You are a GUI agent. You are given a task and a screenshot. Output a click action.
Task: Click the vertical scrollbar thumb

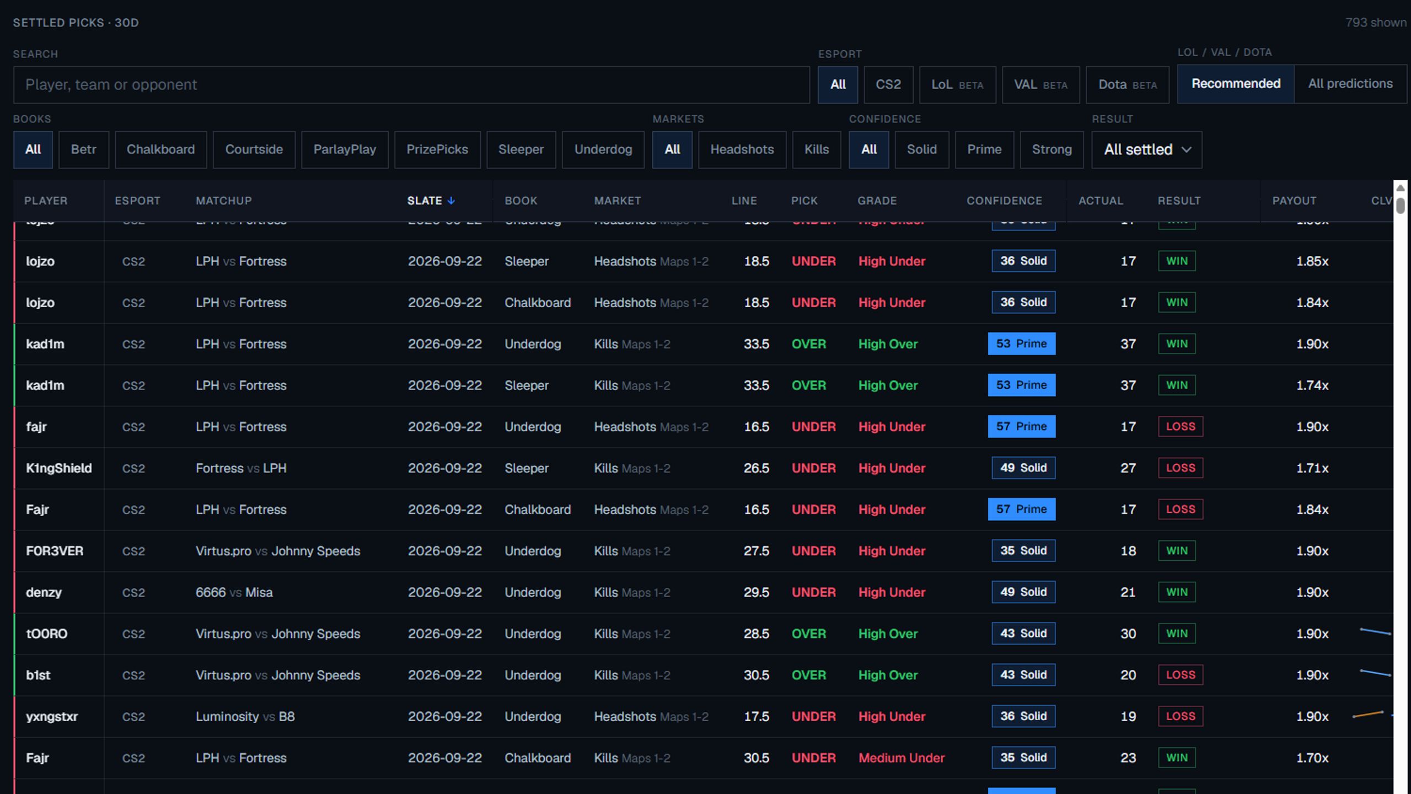pyautogui.click(x=1400, y=205)
